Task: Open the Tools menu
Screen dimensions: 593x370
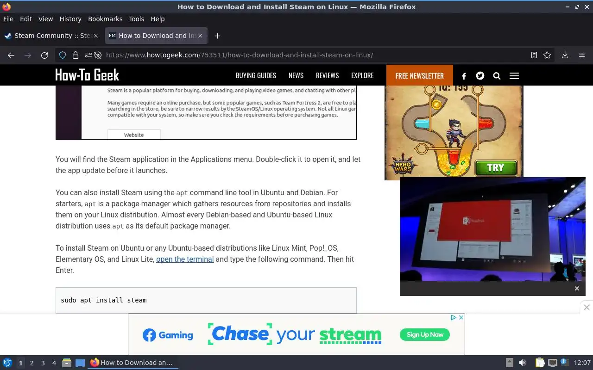Action: (x=137, y=19)
